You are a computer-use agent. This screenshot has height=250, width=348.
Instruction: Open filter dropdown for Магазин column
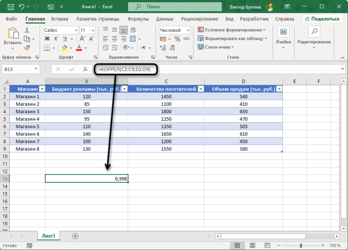point(42,89)
